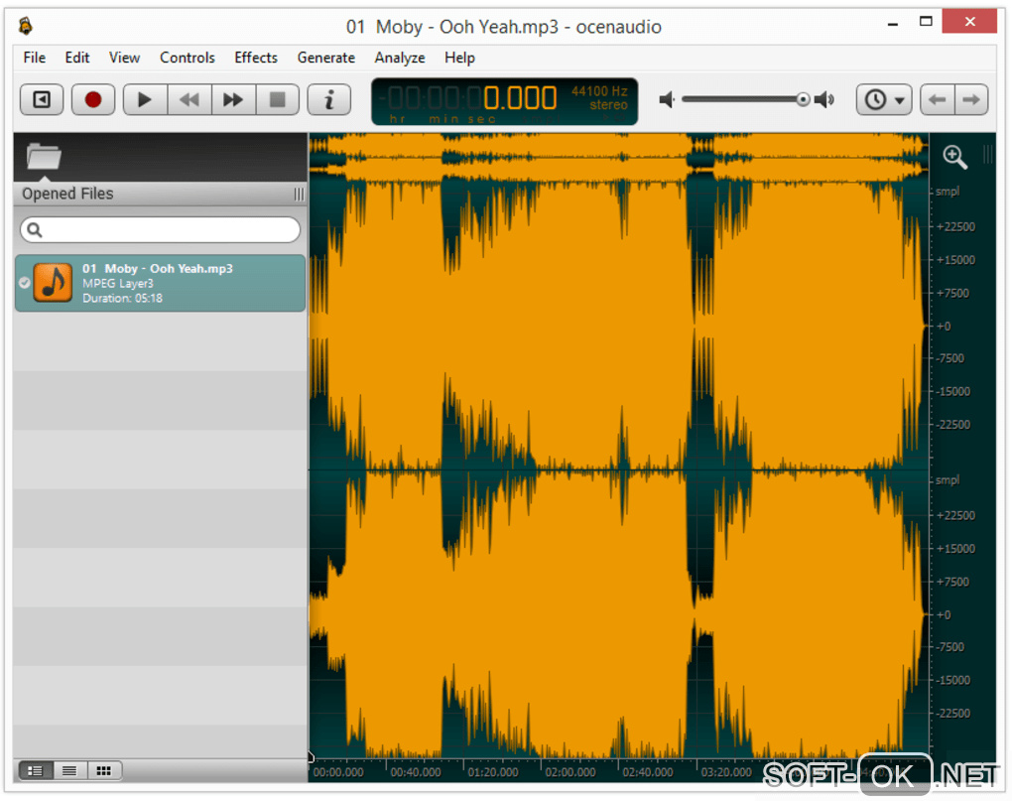Click the zoom magnifier icon
The width and height of the screenshot is (1012, 801).
tap(955, 157)
